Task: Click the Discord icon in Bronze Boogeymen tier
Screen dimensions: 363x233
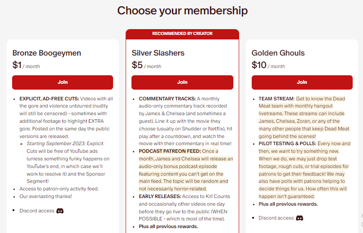Action: pyautogui.click(x=60, y=211)
